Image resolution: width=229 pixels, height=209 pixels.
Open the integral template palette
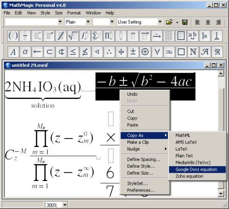(85, 36)
